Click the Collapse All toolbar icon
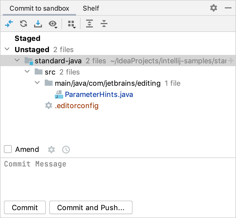Viewport: 236px width, 218px height. pyautogui.click(x=104, y=24)
